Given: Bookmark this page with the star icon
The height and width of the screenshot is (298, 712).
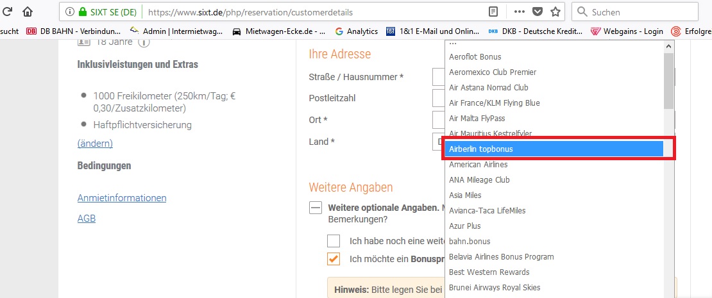Looking at the screenshot, I should click(555, 12).
